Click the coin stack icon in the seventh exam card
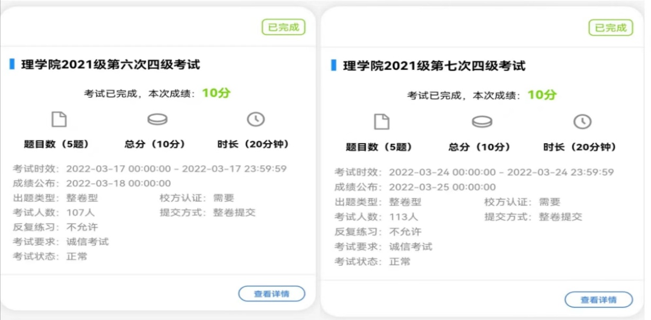Image resolution: width=651 pixels, height=320 pixels. click(x=482, y=122)
